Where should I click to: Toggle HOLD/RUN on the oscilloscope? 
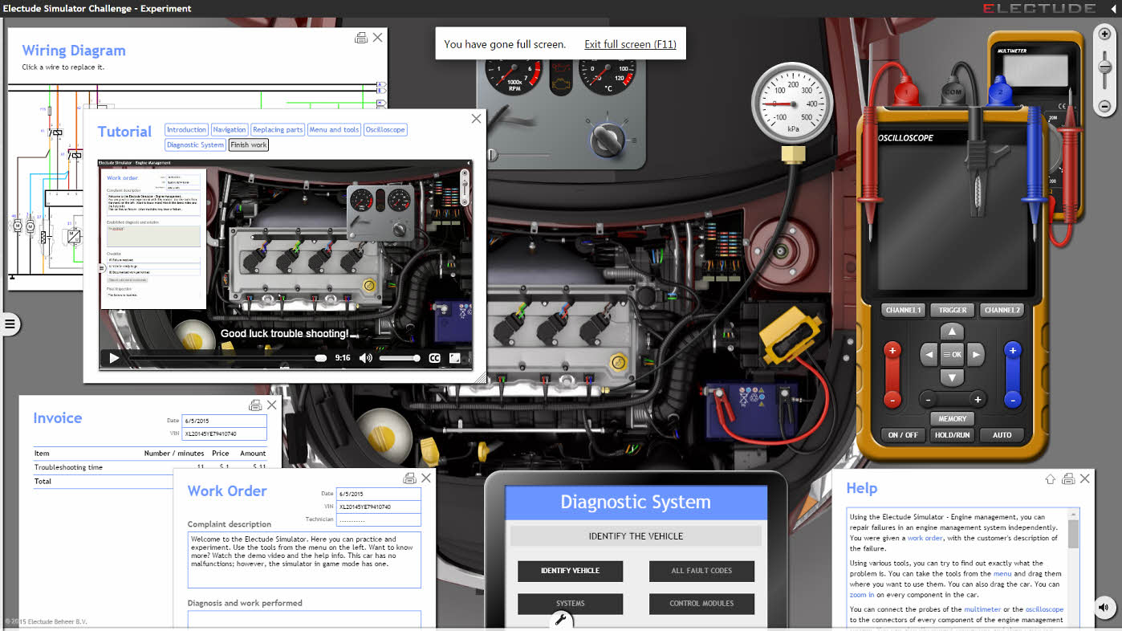(953, 435)
